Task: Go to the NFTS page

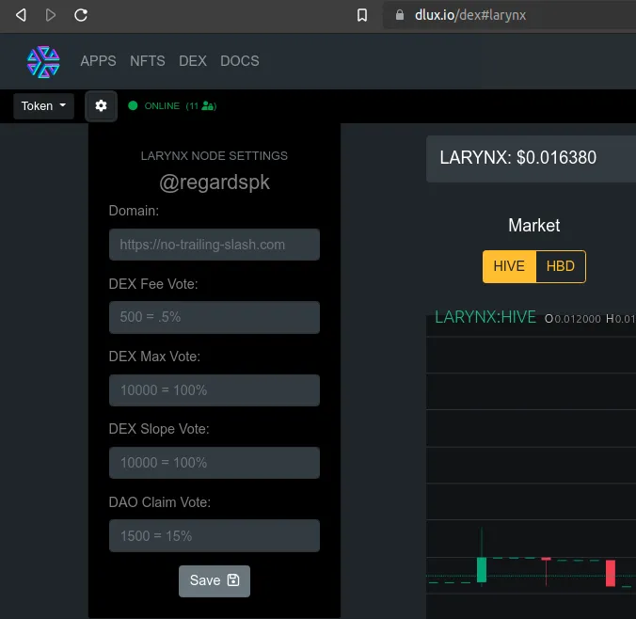Action: click(x=147, y=61)
